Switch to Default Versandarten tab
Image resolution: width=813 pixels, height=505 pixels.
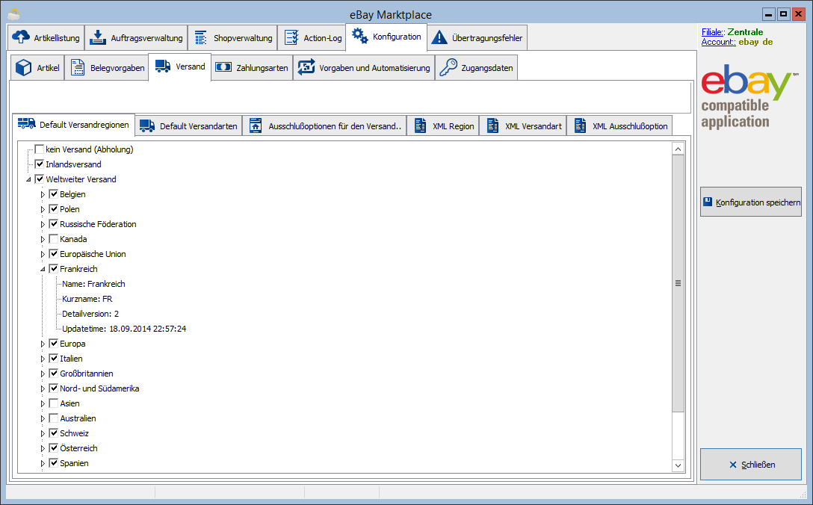pos(189,126)
